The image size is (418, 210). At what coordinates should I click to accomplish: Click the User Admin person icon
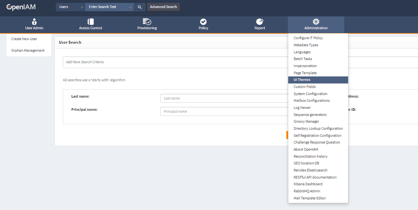[x=34, y=22]
